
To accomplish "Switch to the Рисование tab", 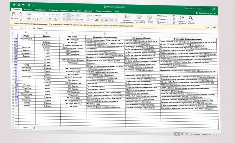I will [40, 10].
